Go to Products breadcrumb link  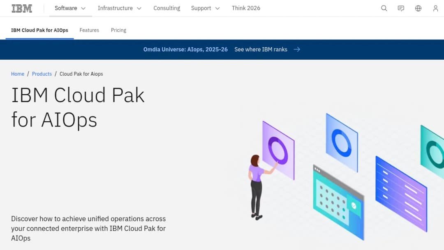point(42,74)
